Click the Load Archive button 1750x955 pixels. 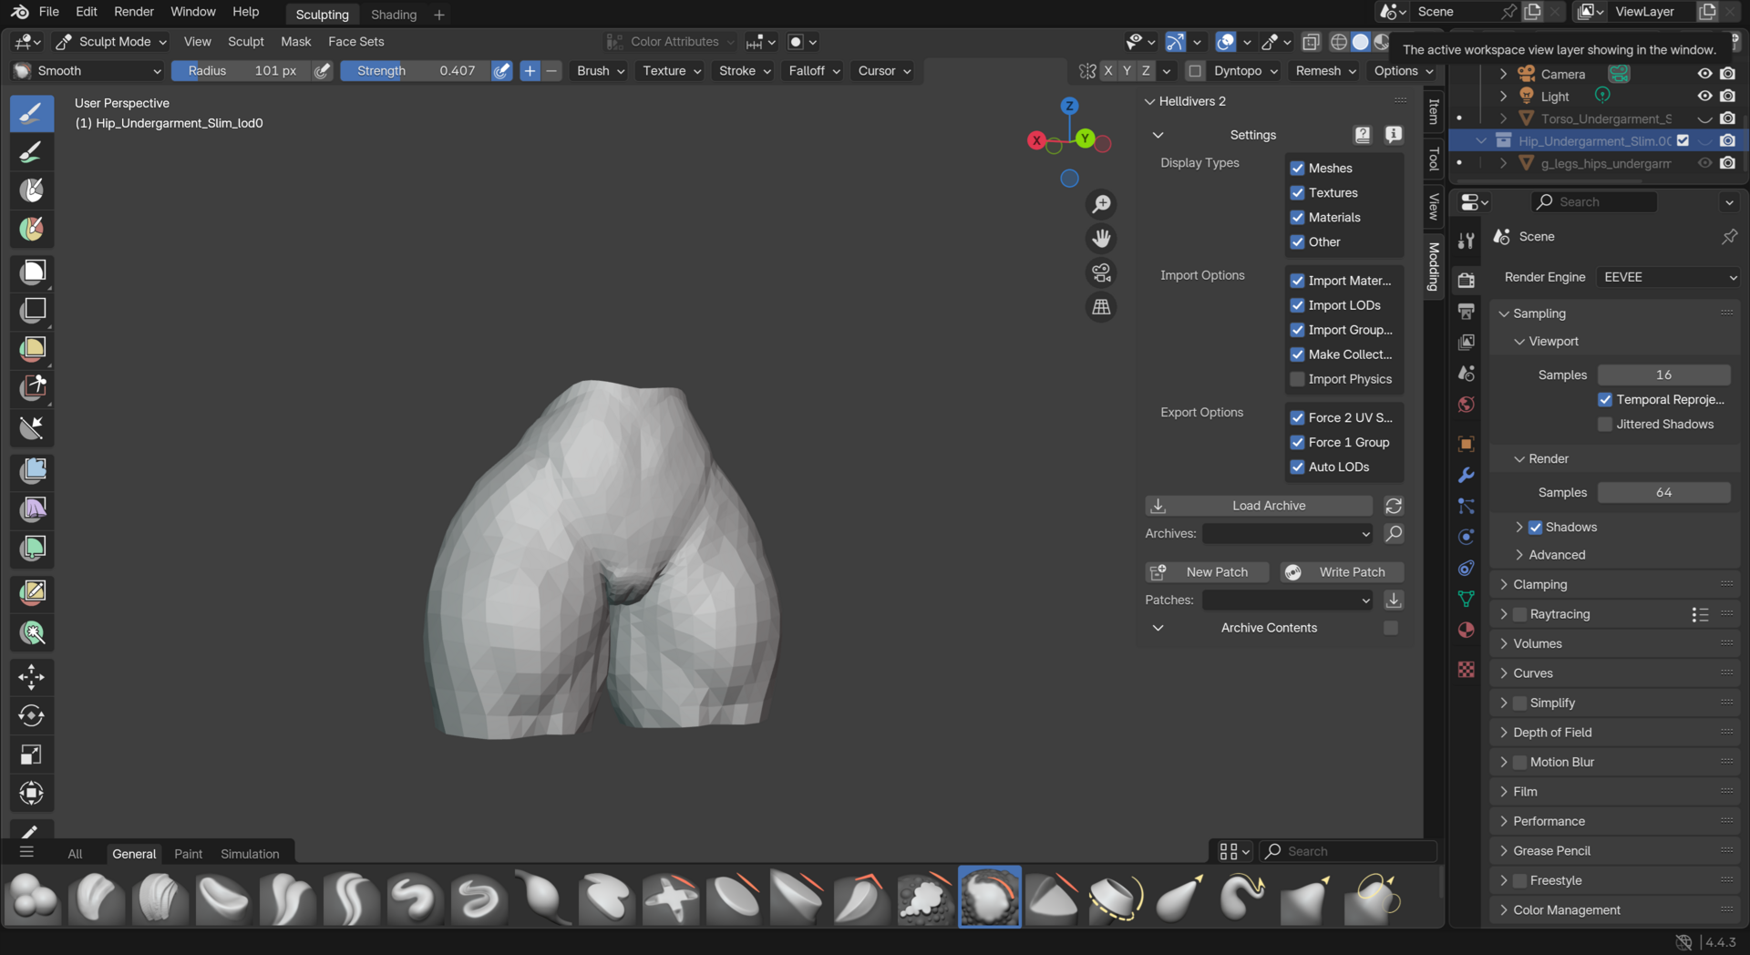coord(1259,506)
